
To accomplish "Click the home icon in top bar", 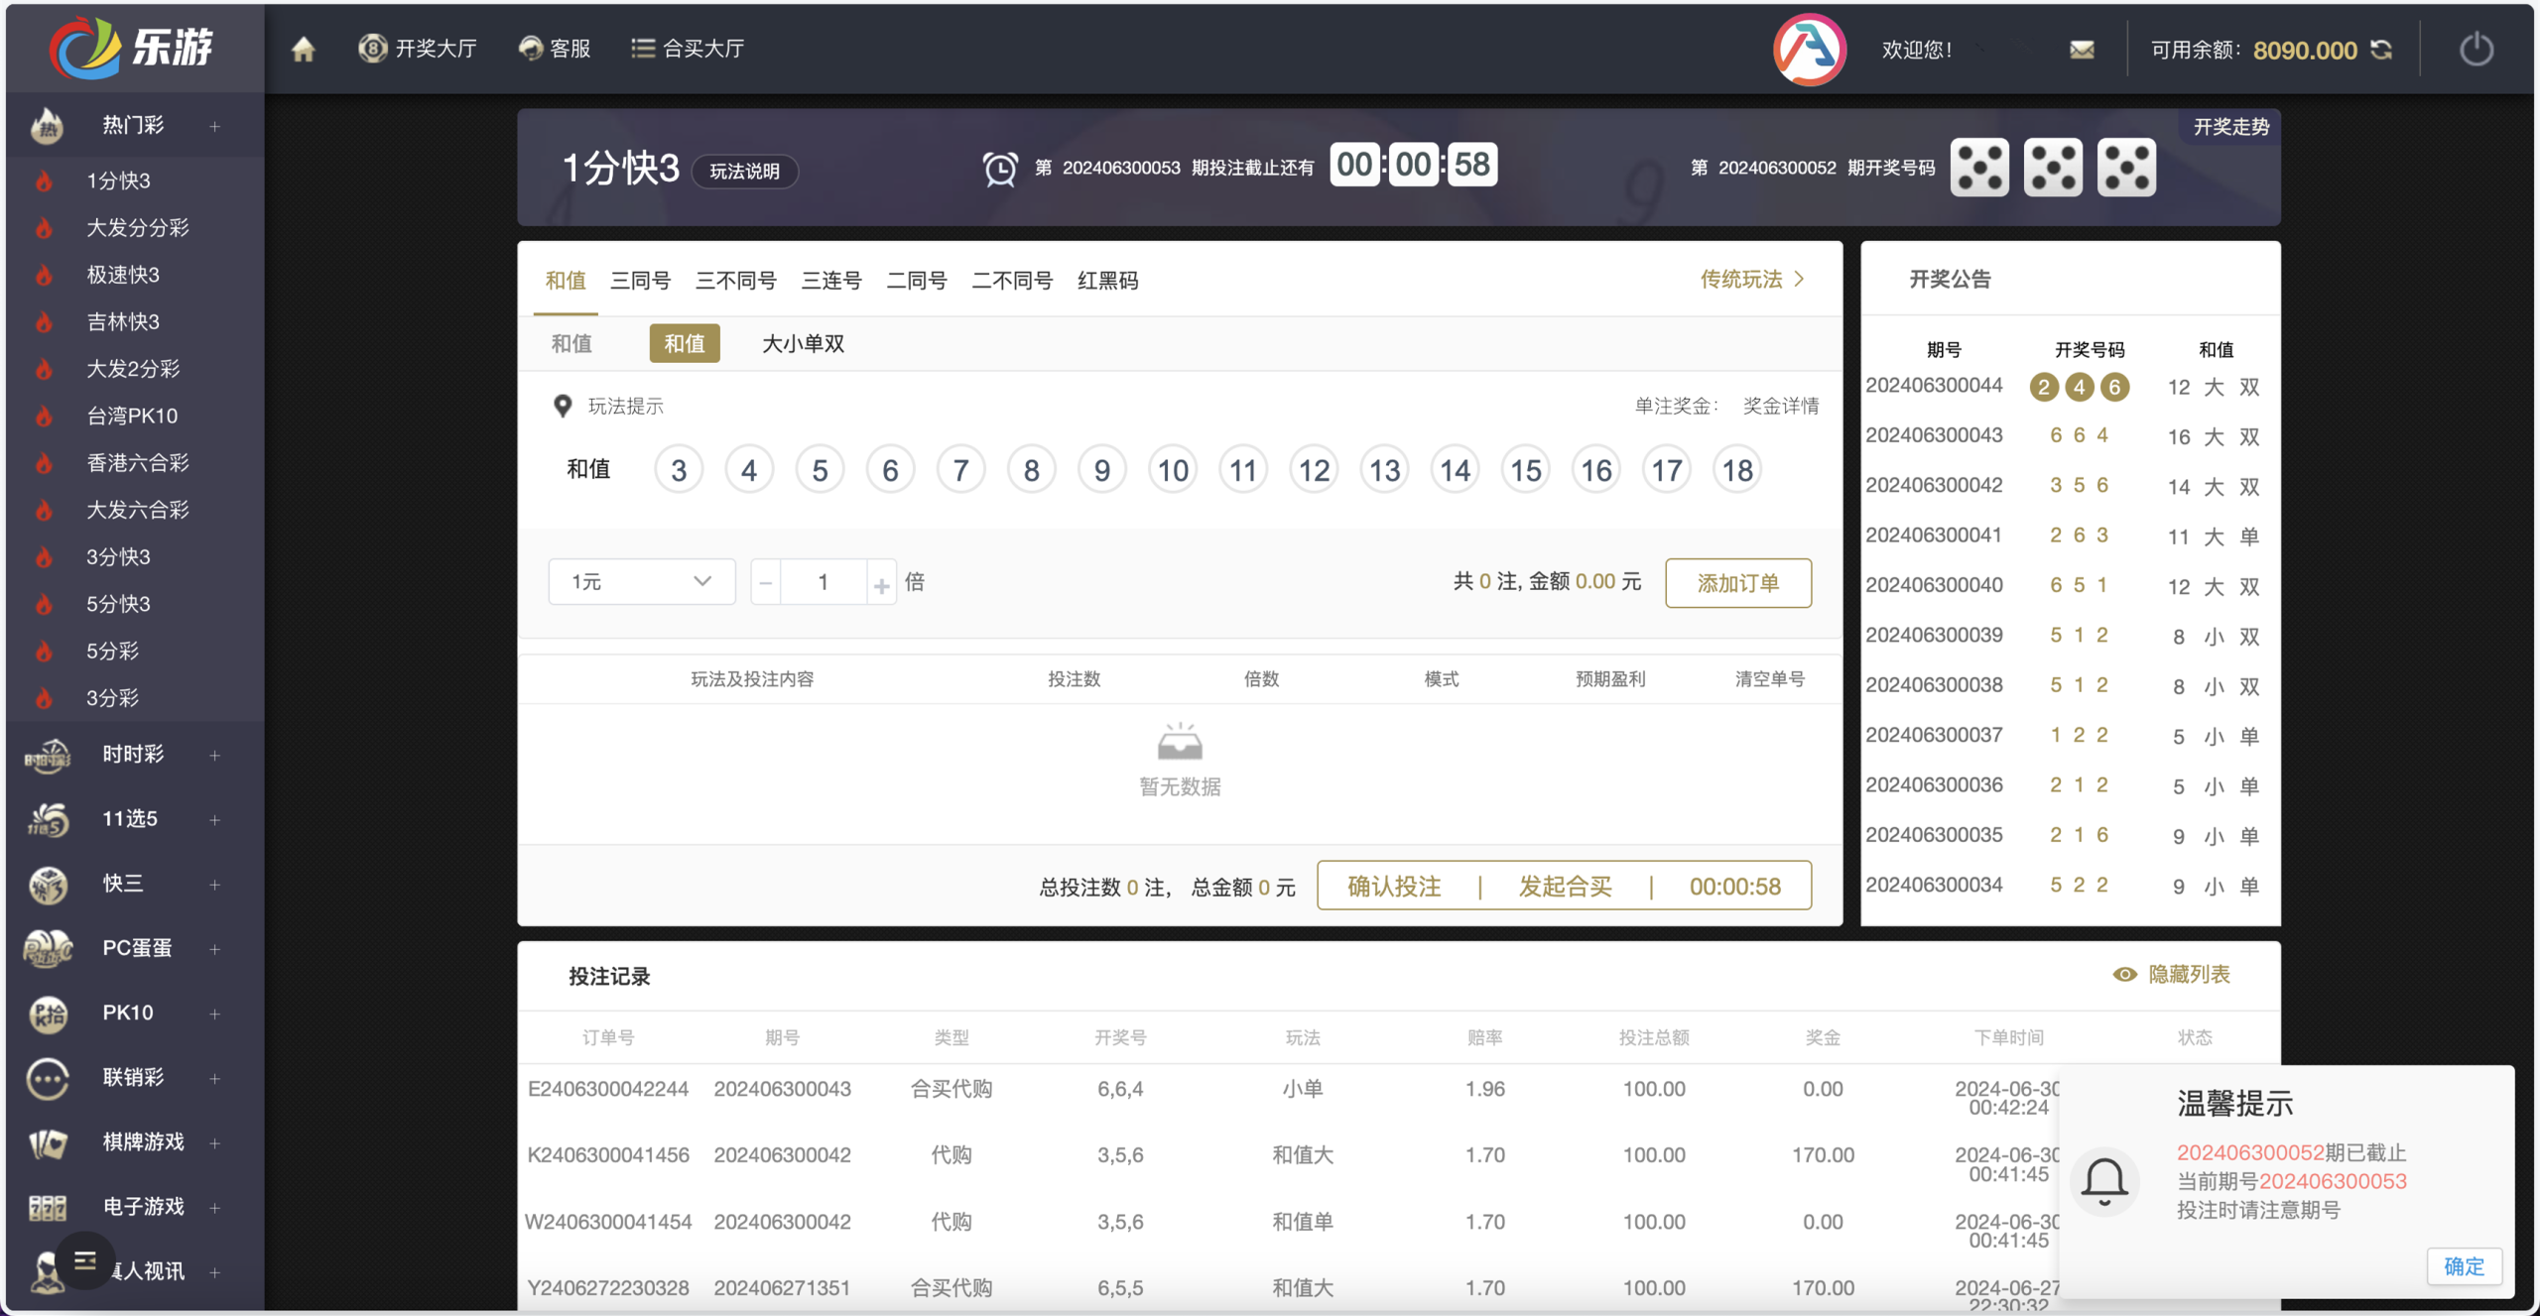I will pos(303,49).
